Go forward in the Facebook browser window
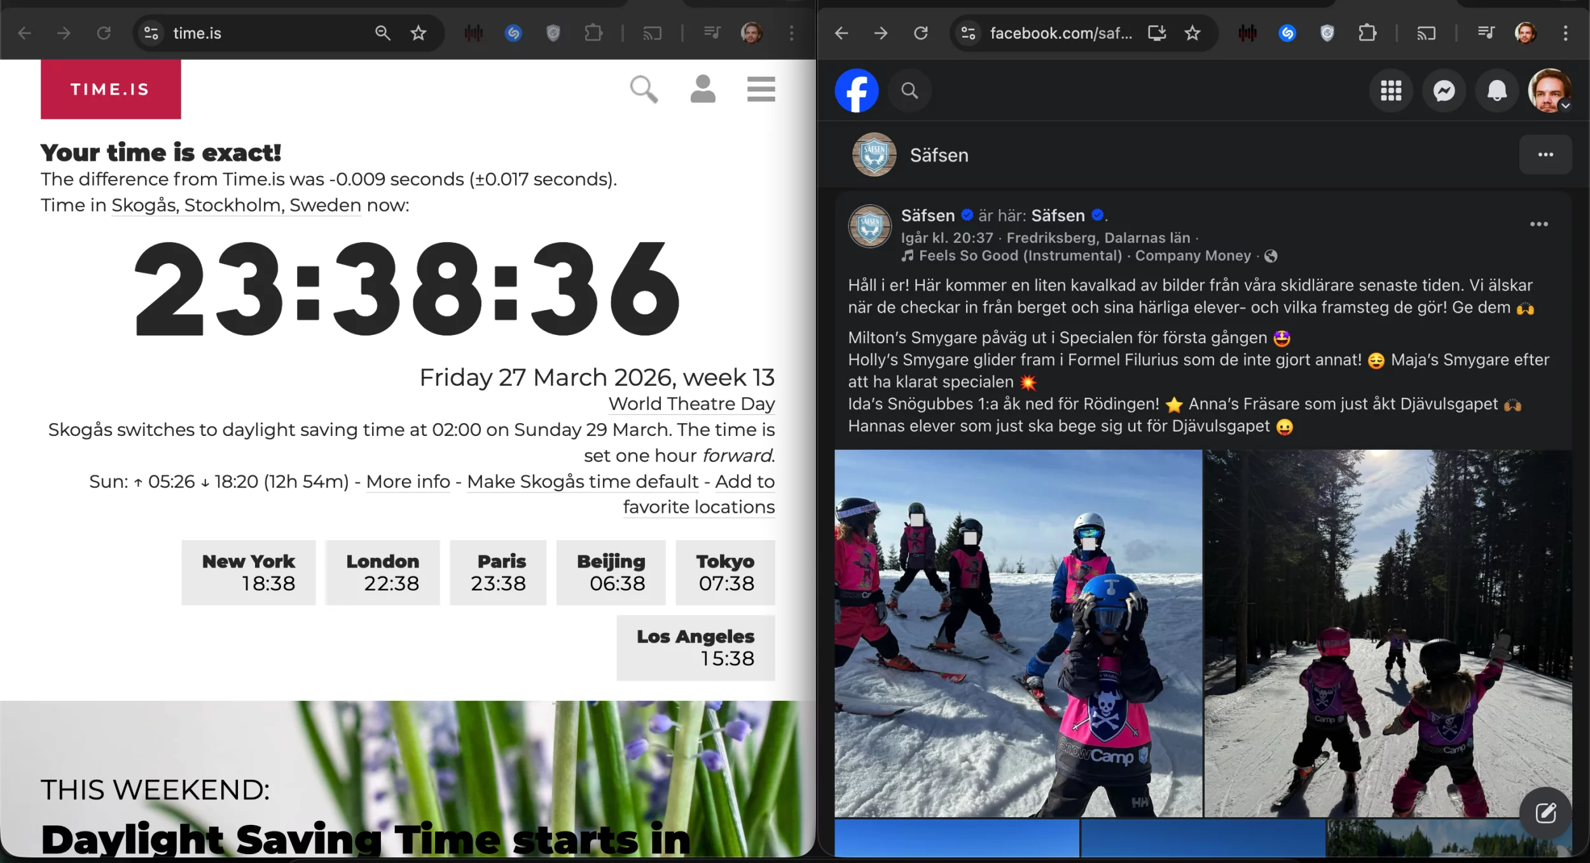Image resolution: width=1590 pixels, height=863 pixels. coord(880,33)
